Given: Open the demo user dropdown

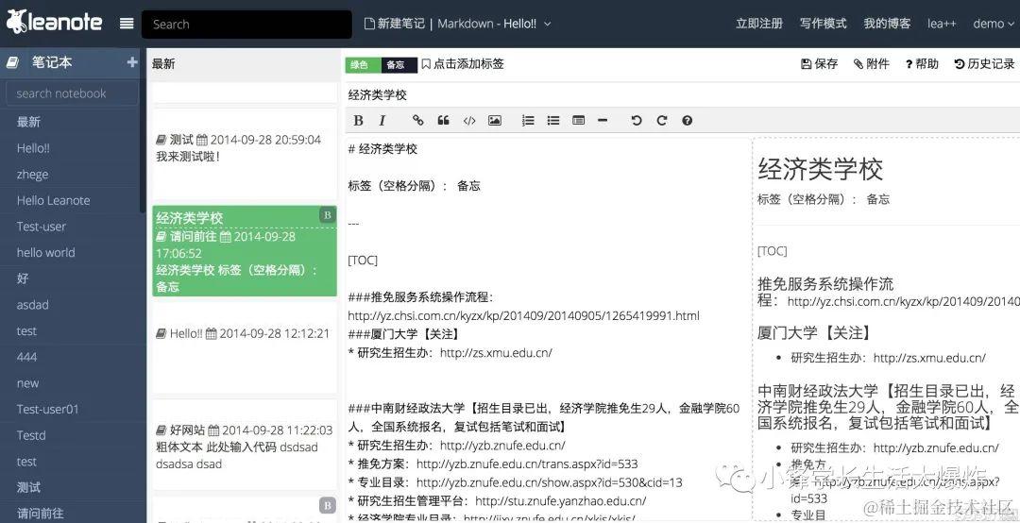Looking at the screenshot, I should tap(993, 24).
